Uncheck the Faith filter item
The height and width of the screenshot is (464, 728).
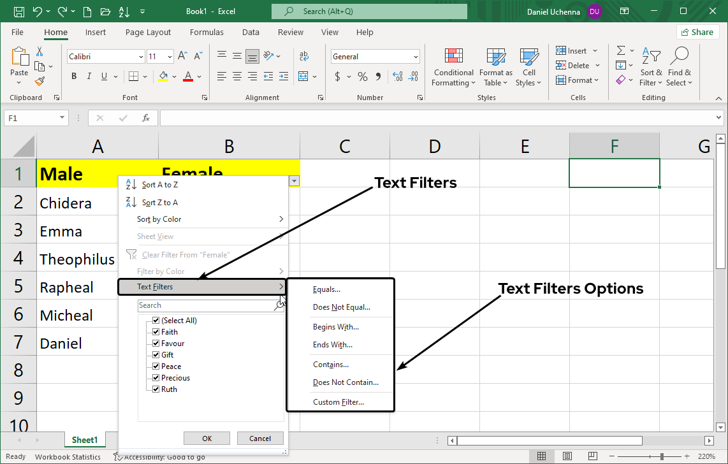click(156, 331)
